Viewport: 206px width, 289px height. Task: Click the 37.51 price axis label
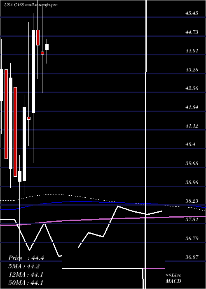(x=192, y=220)
